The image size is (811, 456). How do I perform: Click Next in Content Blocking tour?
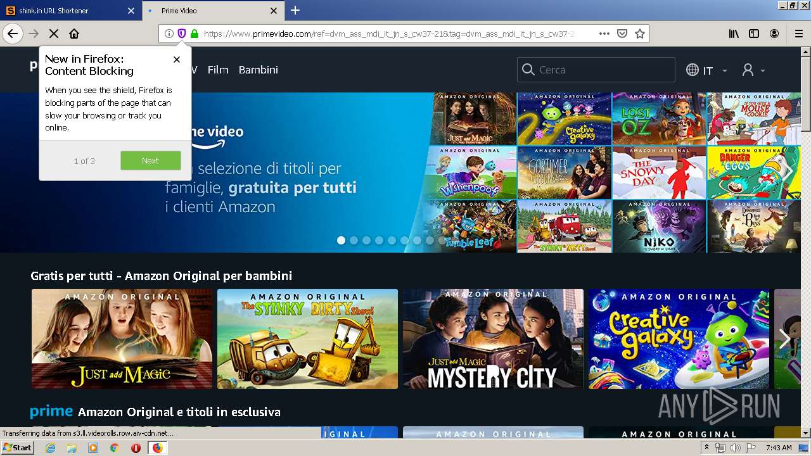[x=150, y=160]
